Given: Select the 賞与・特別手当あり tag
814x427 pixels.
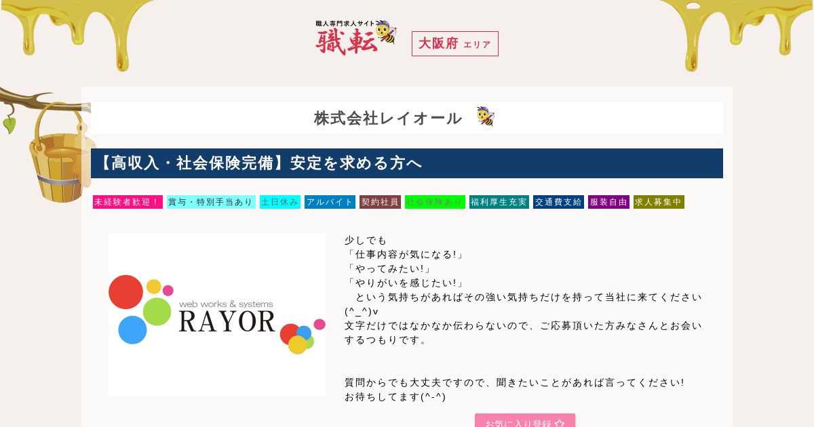Looking at the screenshot, I should point(211,202).
